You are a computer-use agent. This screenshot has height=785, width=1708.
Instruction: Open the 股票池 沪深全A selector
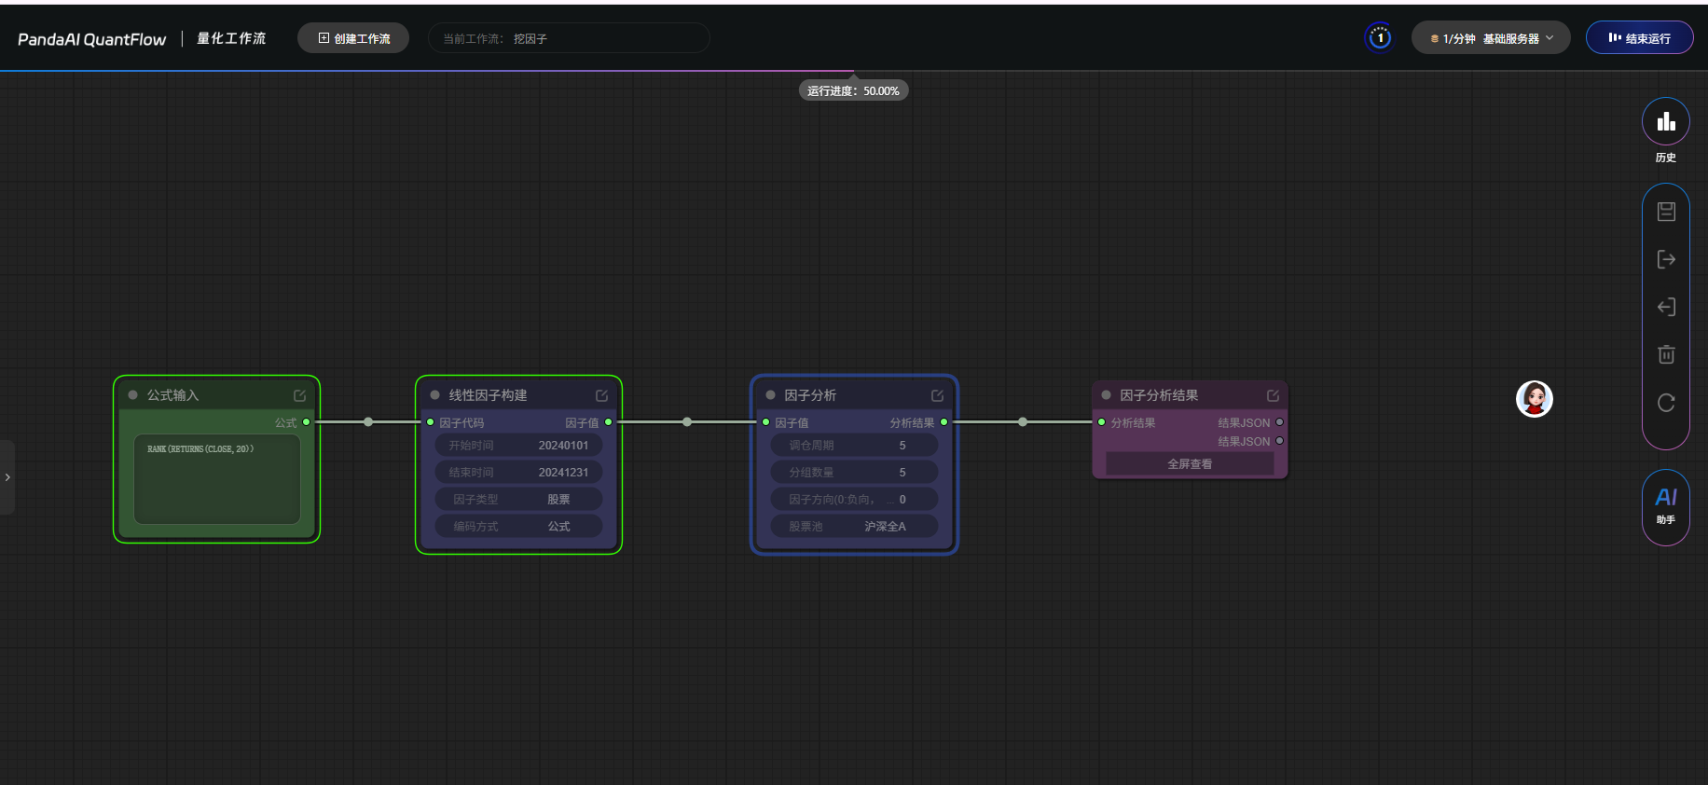(854, 527)
